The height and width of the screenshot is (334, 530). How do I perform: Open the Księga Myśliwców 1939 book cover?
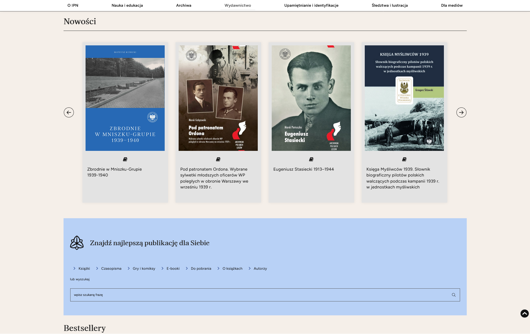click(x=404, y=98)
